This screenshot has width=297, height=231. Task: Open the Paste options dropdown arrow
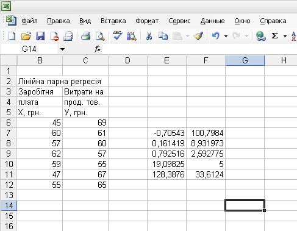(x=187, y=37)
